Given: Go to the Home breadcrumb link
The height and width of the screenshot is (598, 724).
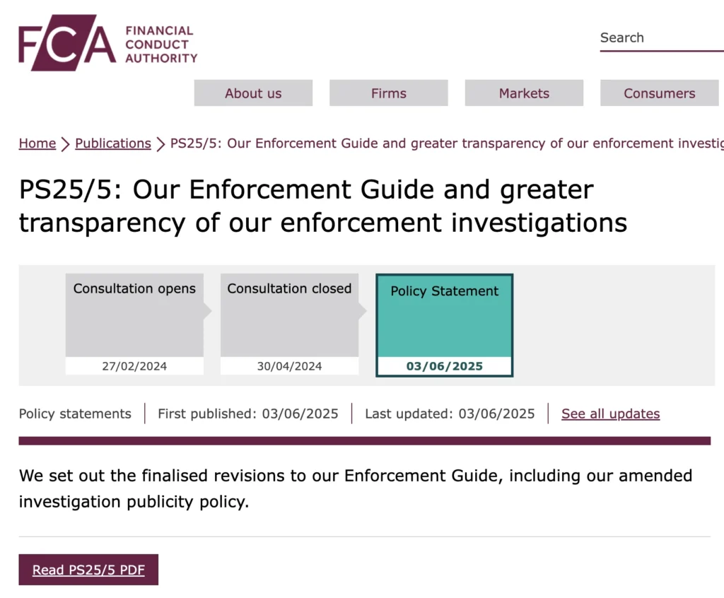Looking at the screenshot, I should click(x=37, y=143).
